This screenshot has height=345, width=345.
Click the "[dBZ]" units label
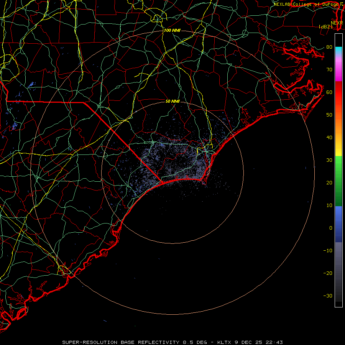(x=325, y=26)
